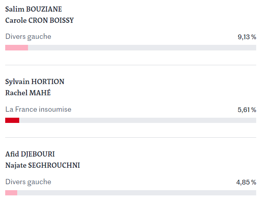This screenshot has width=269, height=219.
Task: Click candidate name Salim BOUZIANE
Action: (34, 9)
